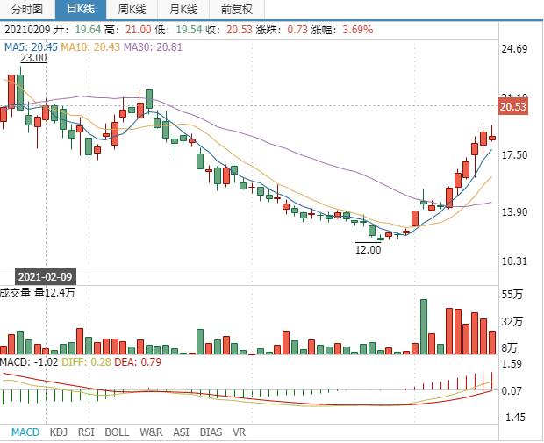The height and width of the screenshot is (443, 544).
Task: Open the VR indicator
Action: (239, 432)
